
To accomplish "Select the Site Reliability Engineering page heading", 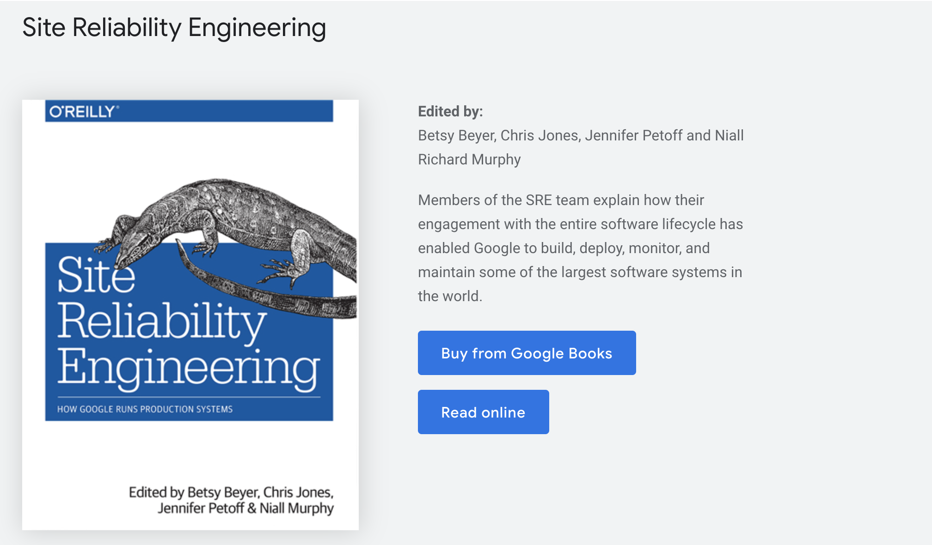I will click(174, 27).
